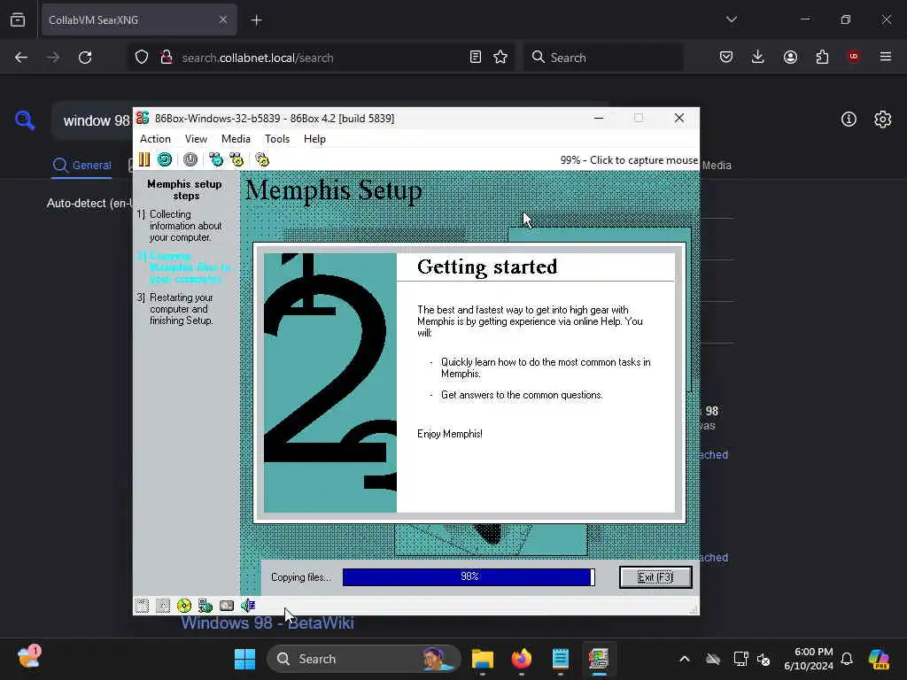Click the SearXNG magnifier logo
This screenshot has height=680, width=907.
pos(25,120)
